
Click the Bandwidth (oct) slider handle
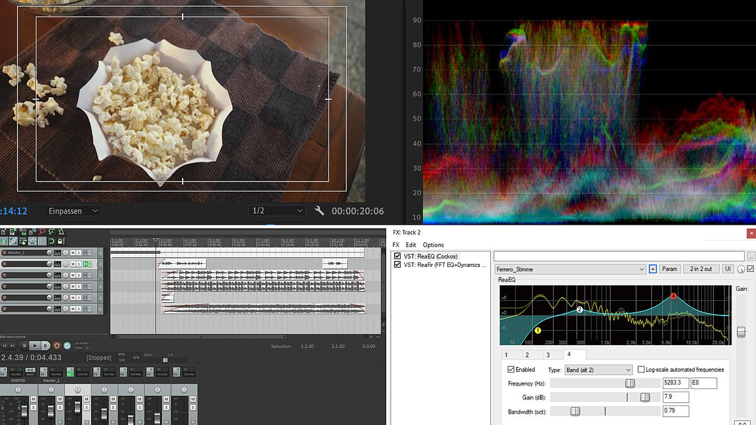[x=575, y=411]
